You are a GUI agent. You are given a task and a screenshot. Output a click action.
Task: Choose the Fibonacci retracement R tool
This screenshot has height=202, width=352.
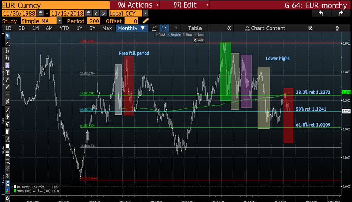(x=7, y=73)
